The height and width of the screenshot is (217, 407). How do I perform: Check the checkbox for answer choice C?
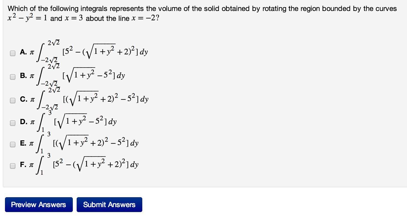coord(12,100)
